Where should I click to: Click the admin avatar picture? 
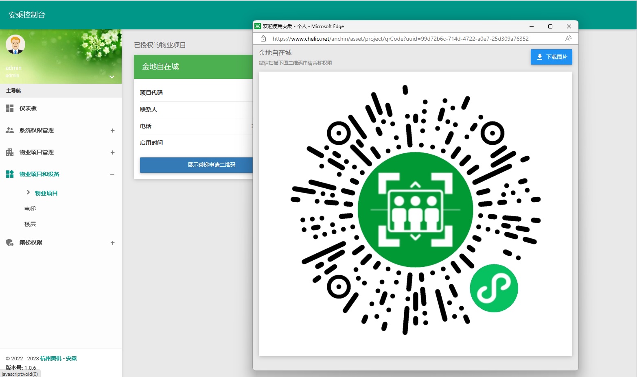click(15, 44)
